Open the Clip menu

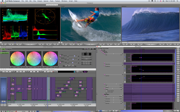pos(34,1)
